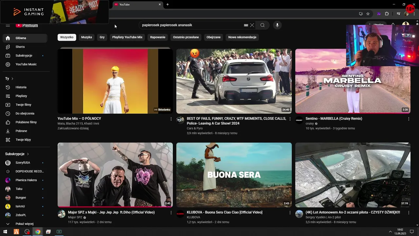The height and width of the screenshot is (236, 419).
Task: Open options for YouTube Mix O PÓŁNOCY
Action: (171, 119)
